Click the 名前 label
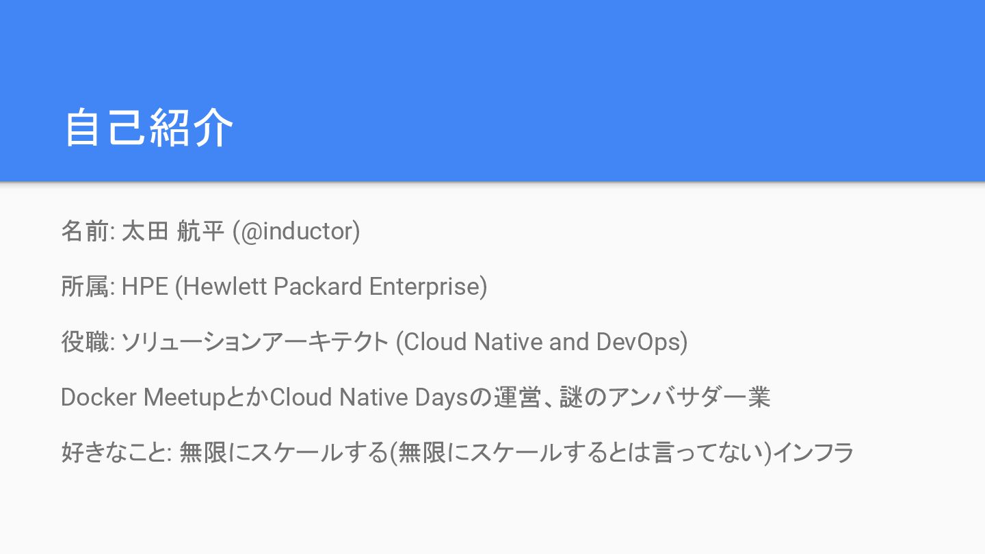The image size is (985, 554). pyautogui.click(x=85, y=231)
